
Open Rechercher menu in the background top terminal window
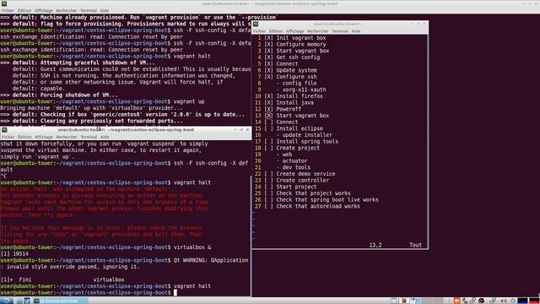67,11
